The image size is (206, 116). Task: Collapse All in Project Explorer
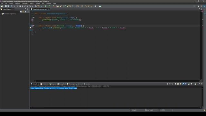point(21,12)
